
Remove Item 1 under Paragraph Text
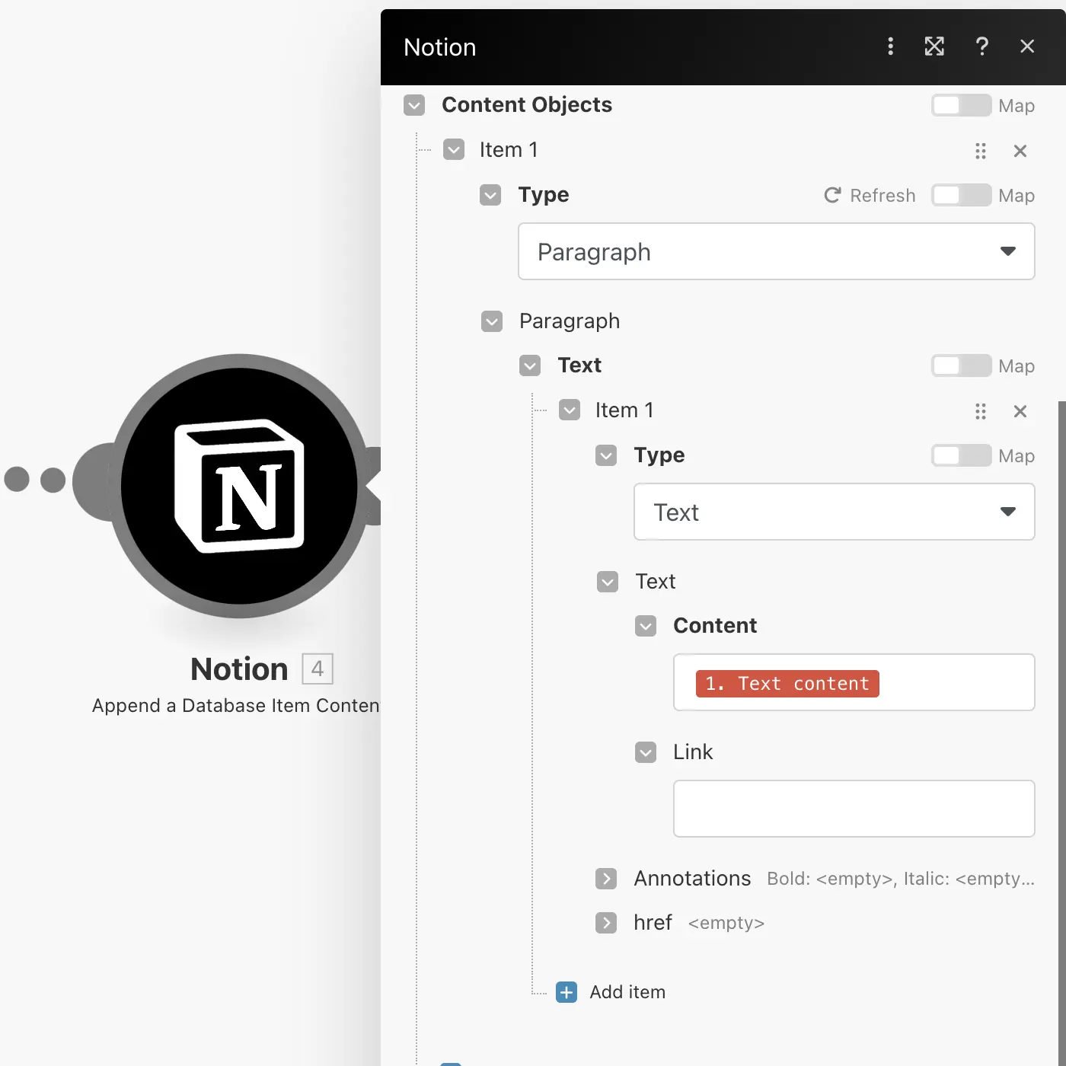coord(1020,411)
